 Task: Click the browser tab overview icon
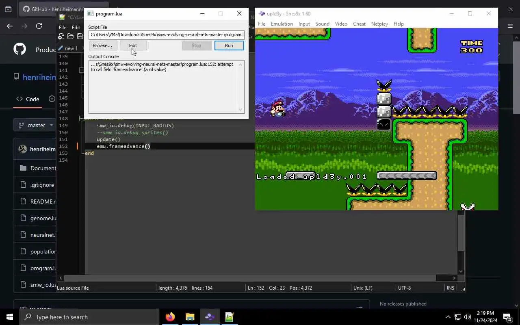click(8, 9)
